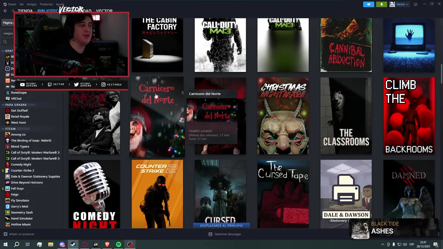Click the download icon beside Gestionar descargas
The width and height of the screenshot is (443, 249).
click(210, 234)
